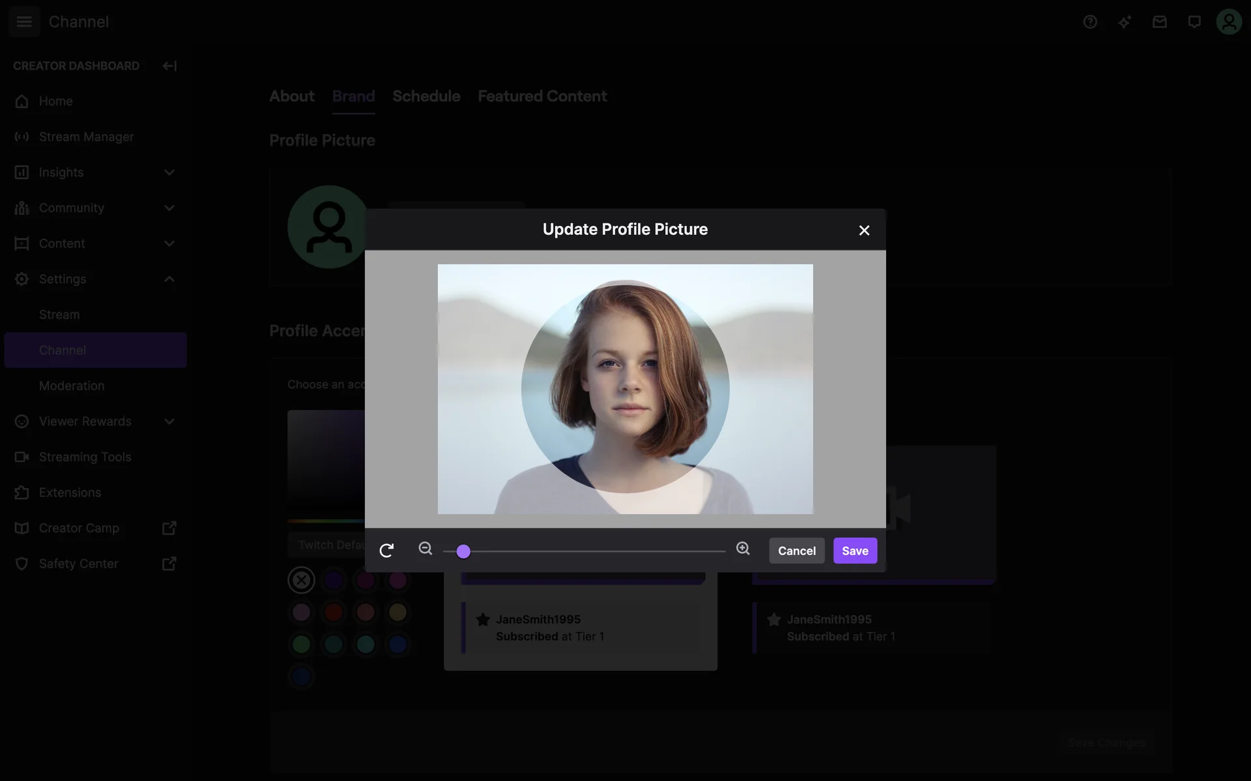Click the whispers chat bubble icon
The height and width of the screenshot is (781, 1251).
tap(1194, 22)
